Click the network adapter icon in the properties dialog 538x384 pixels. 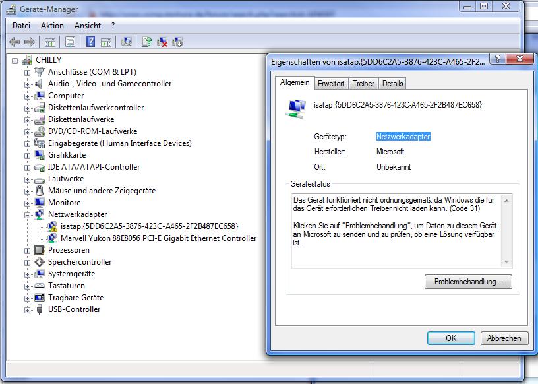click(x=295, y=109)
